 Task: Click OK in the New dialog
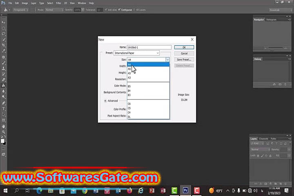click(184, 47)
